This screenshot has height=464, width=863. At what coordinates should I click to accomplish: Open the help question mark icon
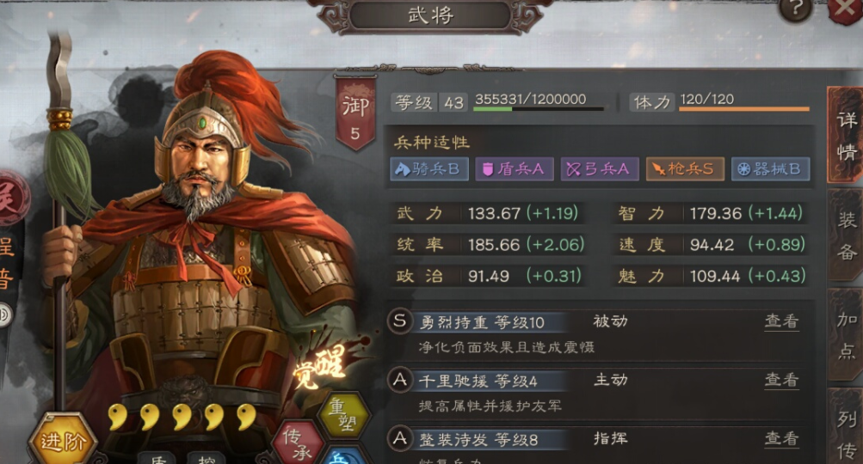tap(795, 9)
